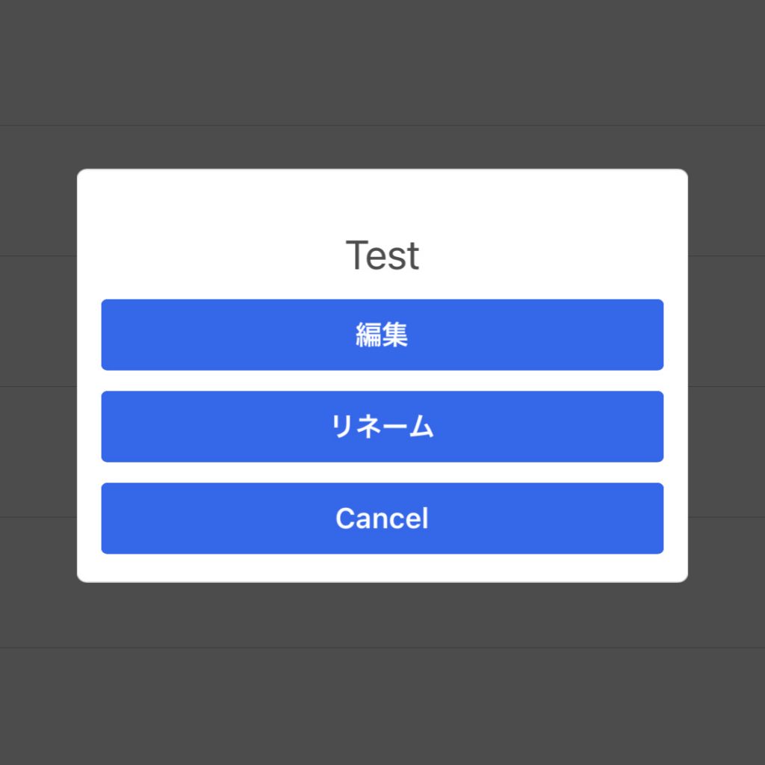Click dimmed overlay left of Test title
This screenshot has width=765, height=765.
[x=38, y=255]
